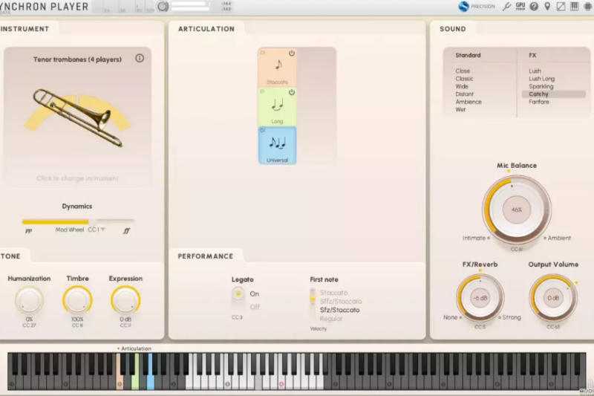Image resolution: width=594 pixels, height=396 pixels.
Task: Choose the Lush Long FX preset
Action: click(542, 79)
